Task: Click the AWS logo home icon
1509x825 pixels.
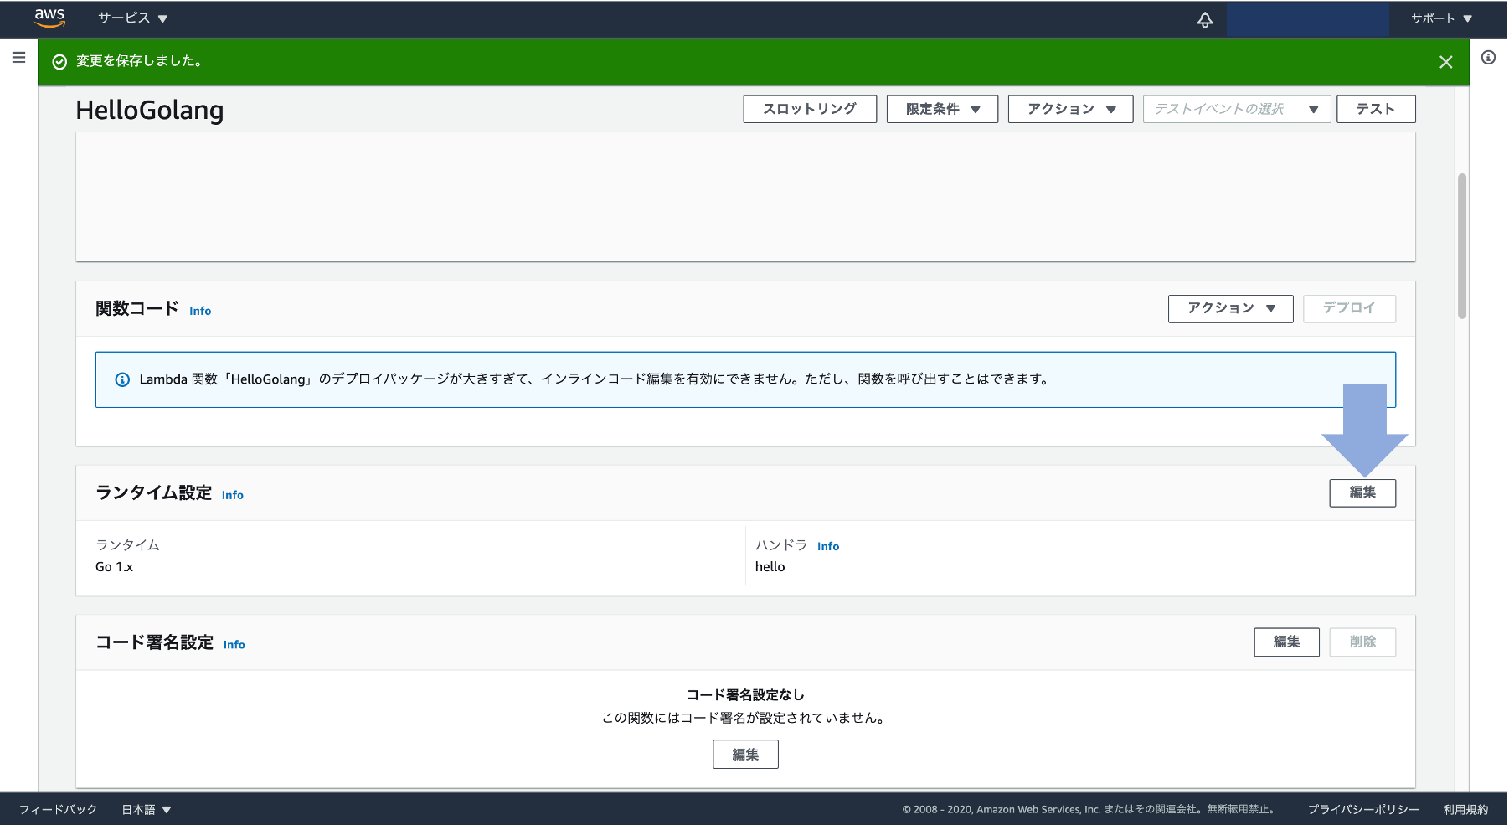Action: click(x=49, y=18)
